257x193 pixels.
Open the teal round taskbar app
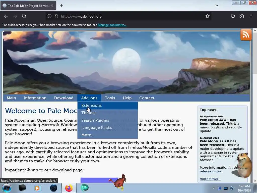click(x=85, y=188)
